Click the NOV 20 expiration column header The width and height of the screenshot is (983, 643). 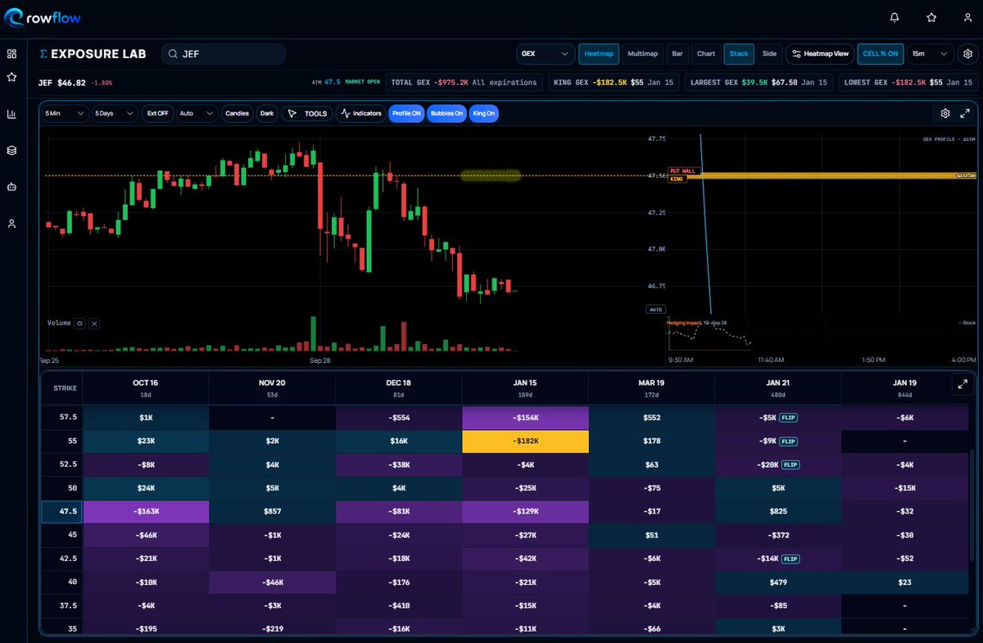pyautogui.click(x=272, y=387)
